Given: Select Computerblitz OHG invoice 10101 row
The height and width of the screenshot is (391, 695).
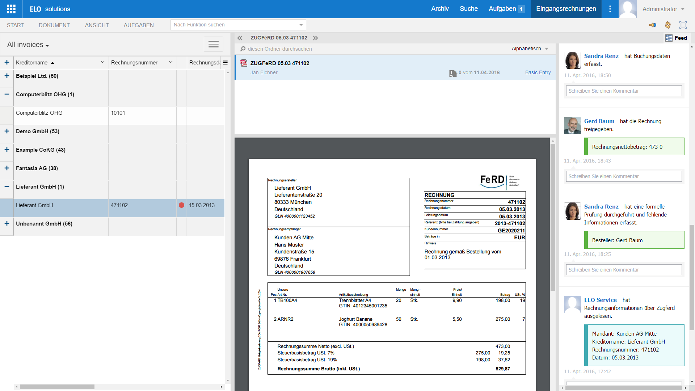Looking at the screenshot, I should tap(112, 116).
